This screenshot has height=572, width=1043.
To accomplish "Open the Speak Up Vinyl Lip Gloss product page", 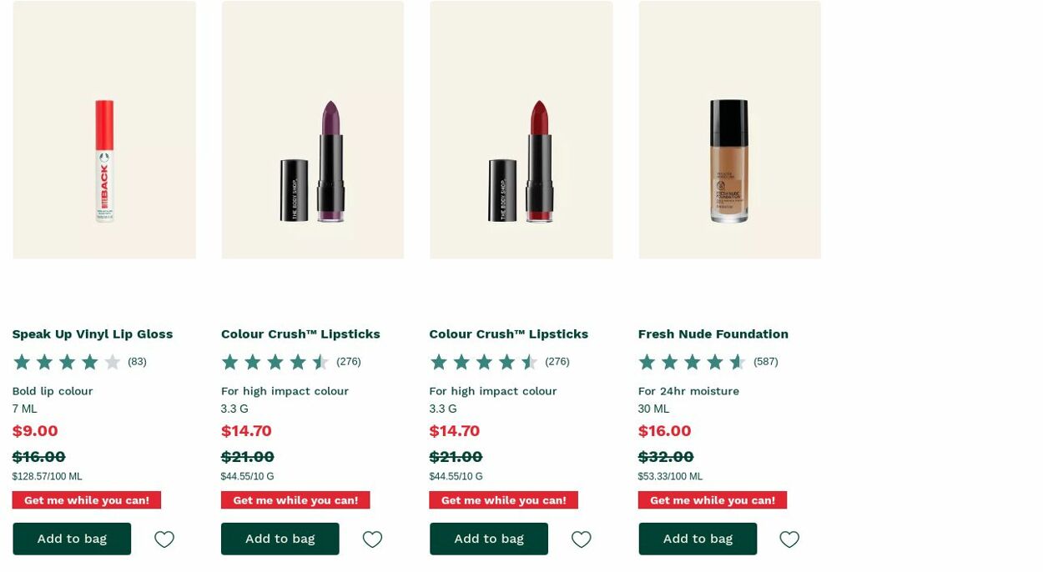I will tap(92, 334).
